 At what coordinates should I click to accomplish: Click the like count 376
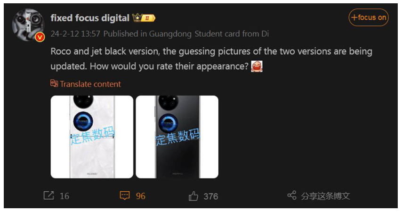211,196
